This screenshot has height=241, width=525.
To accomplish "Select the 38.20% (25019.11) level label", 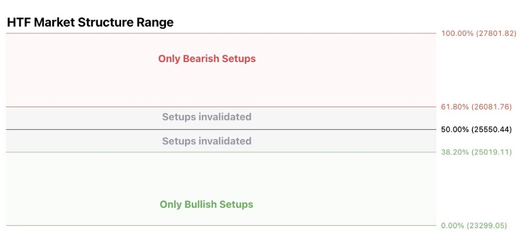I will (x=476, y=152).
